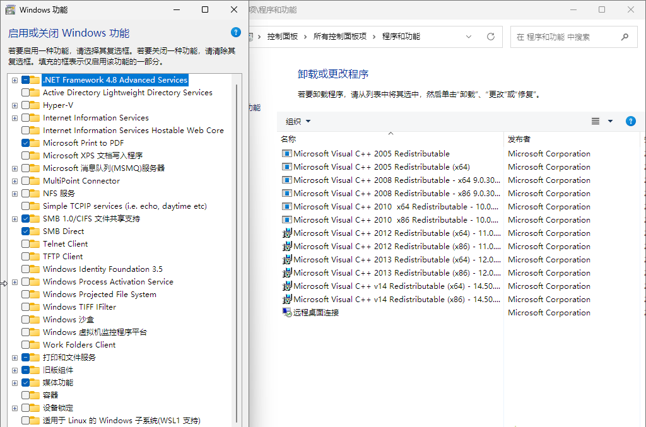Viewport: 646px width, 427px height.
Task: Click the Visual C++ 2012 (x86) installer icon
Action: click(x=287, y=246)
